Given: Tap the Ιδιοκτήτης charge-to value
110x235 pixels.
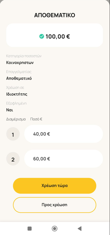Looking at the screenshot, I should coord(17,94).
